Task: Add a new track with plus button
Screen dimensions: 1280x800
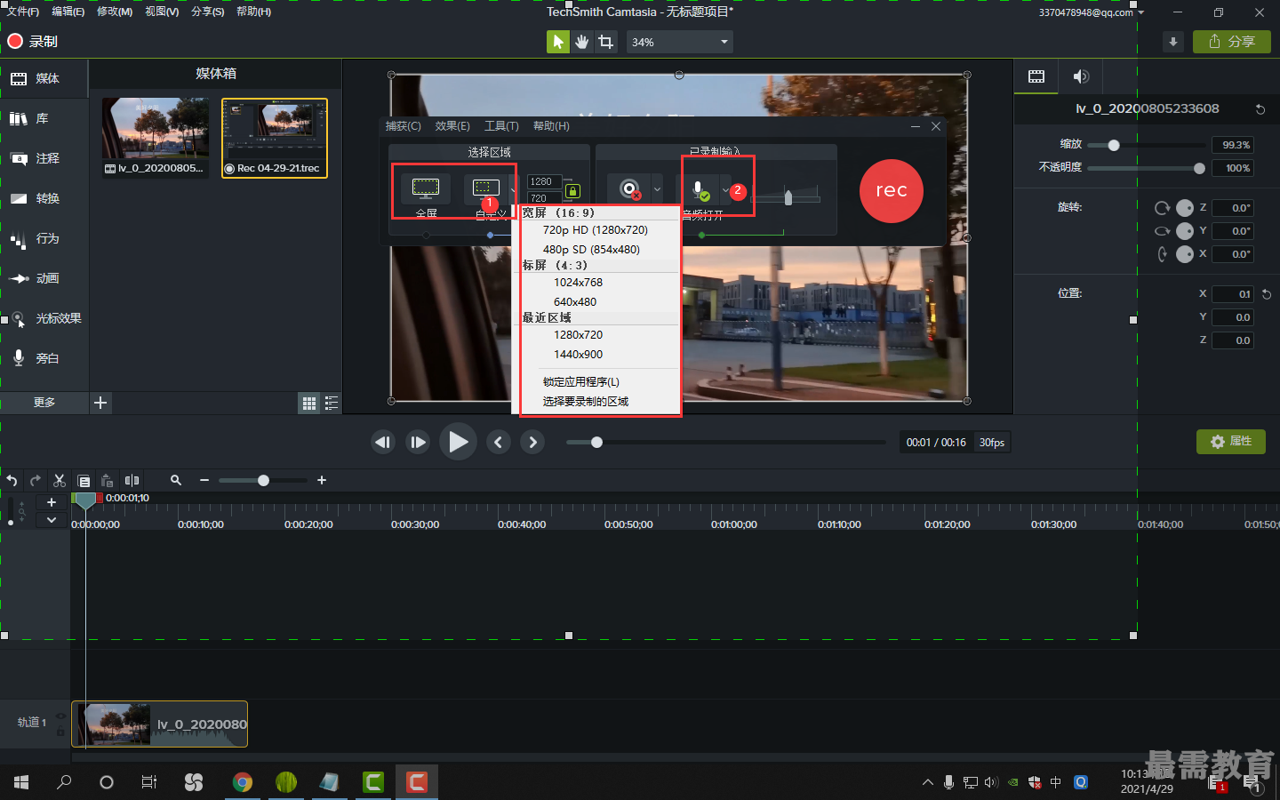Action: pyautogui.click(x=52, y=502)
